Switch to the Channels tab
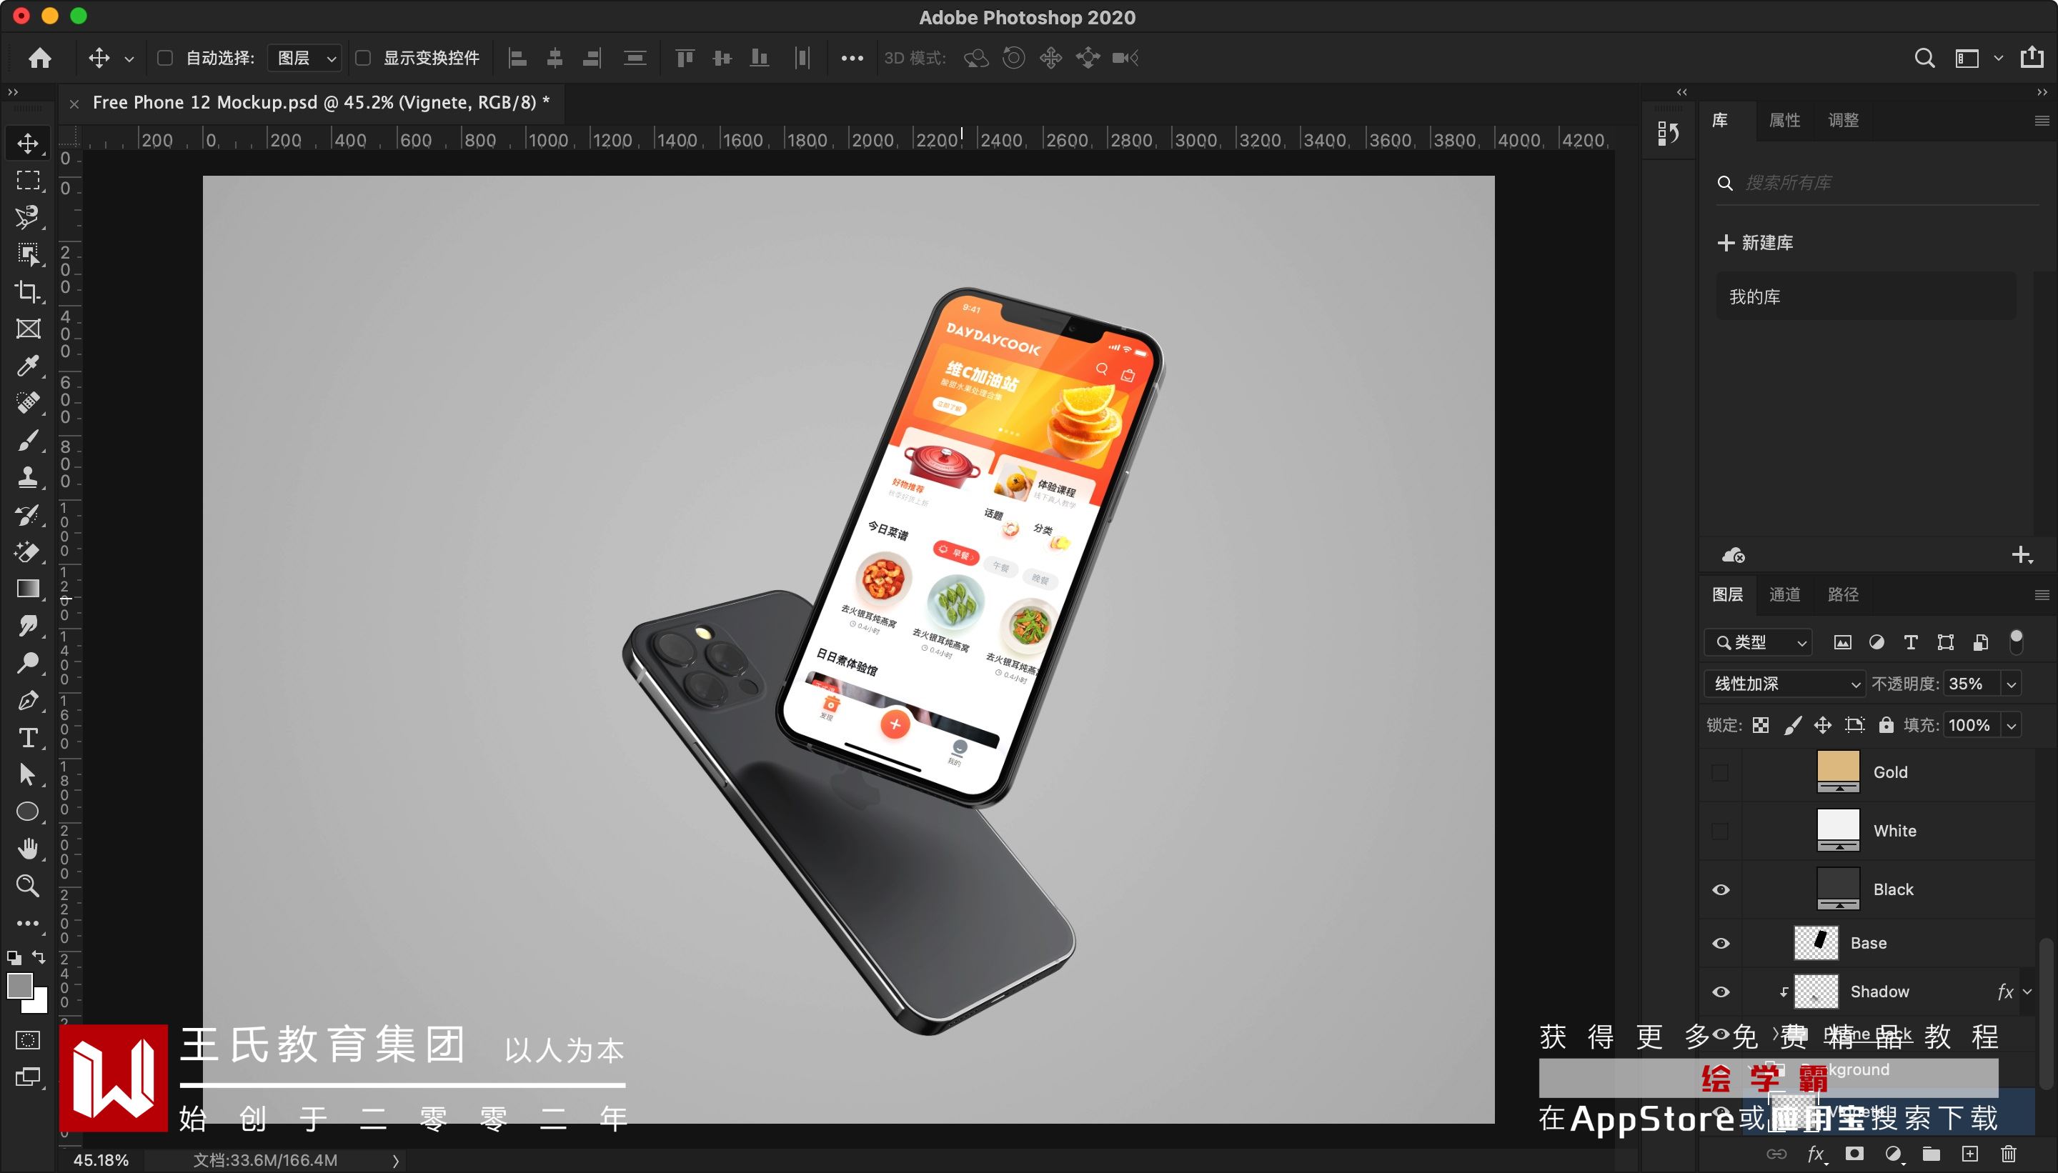Image resolution: width=2058 pixels, height=1173 pixels. click(x=1784, y=594)
